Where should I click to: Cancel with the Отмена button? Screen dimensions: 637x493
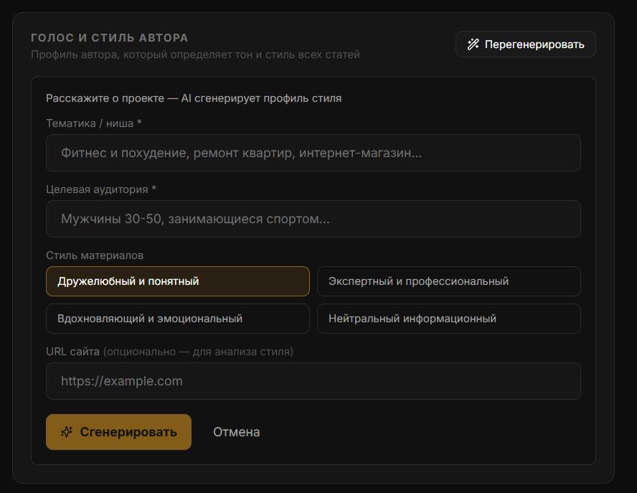click(237, 432)
